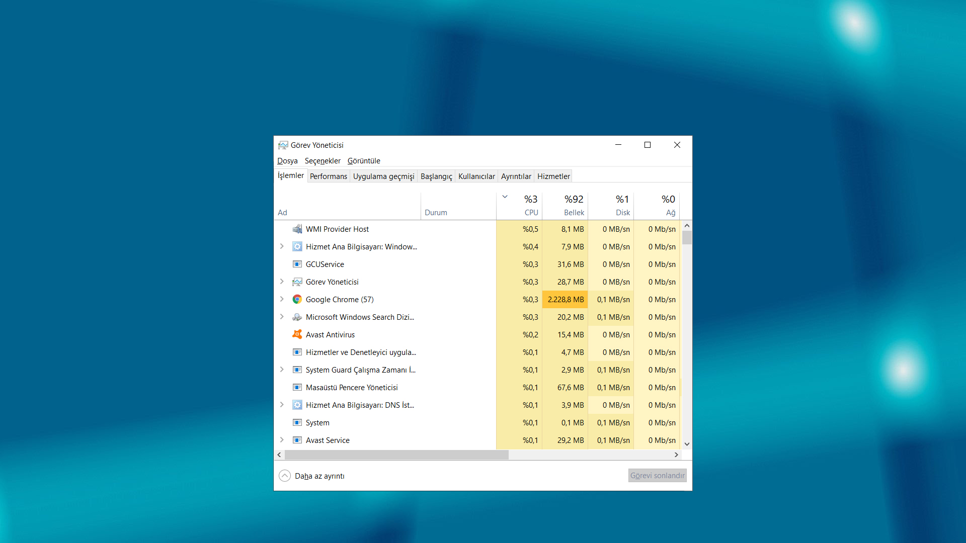This screenshot has width=966, height=543.
Task: Click the GCUService process icon
Action: 297,264
